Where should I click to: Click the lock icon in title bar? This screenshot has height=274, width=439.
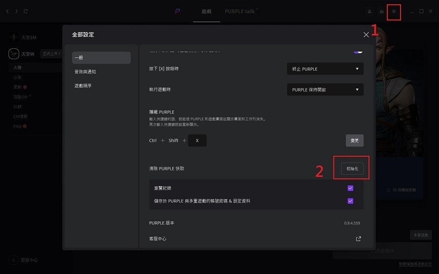(x=381, y=12)
